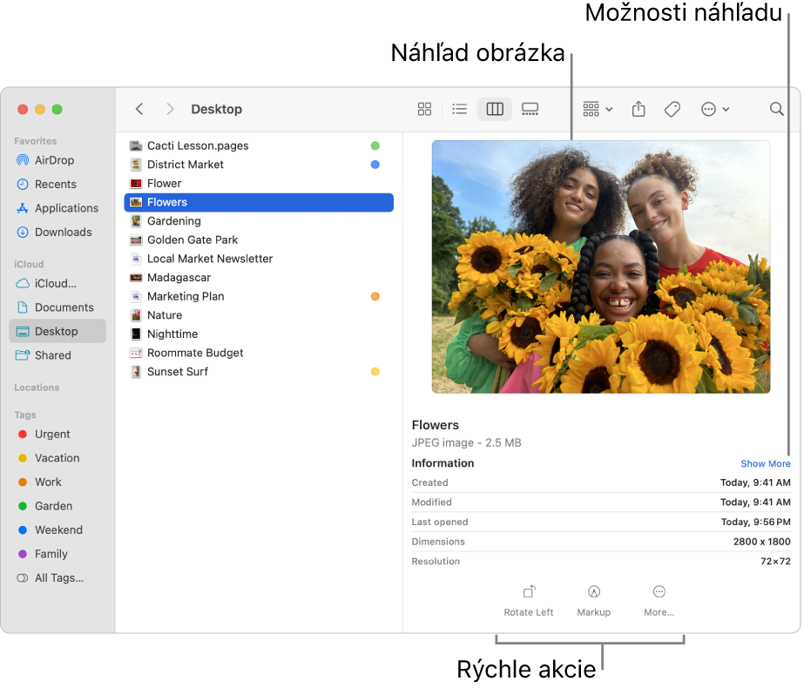This screenshot has height=688, width=804.
Task: Filter by the blue Weekend tag
Action: tap(57, 530)
